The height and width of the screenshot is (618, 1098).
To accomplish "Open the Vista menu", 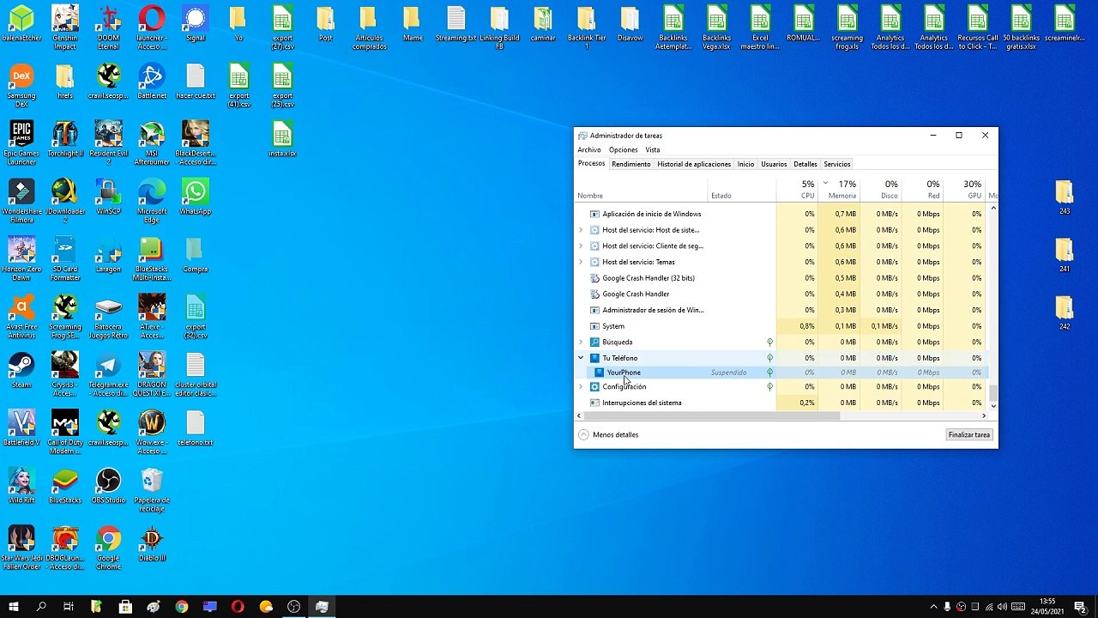I will 653,150.
